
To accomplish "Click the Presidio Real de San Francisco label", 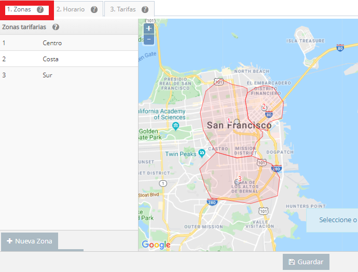I will point(175,84).
